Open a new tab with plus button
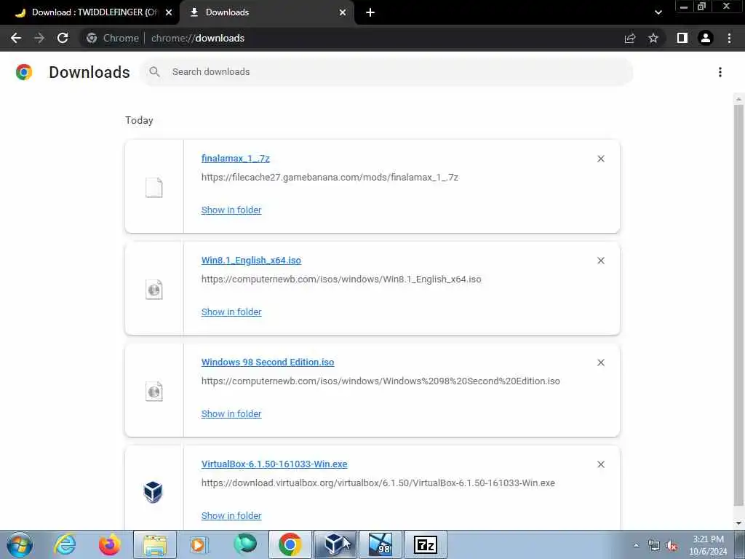This screenshot has width=745, height=559. click(x=370, y=12)
